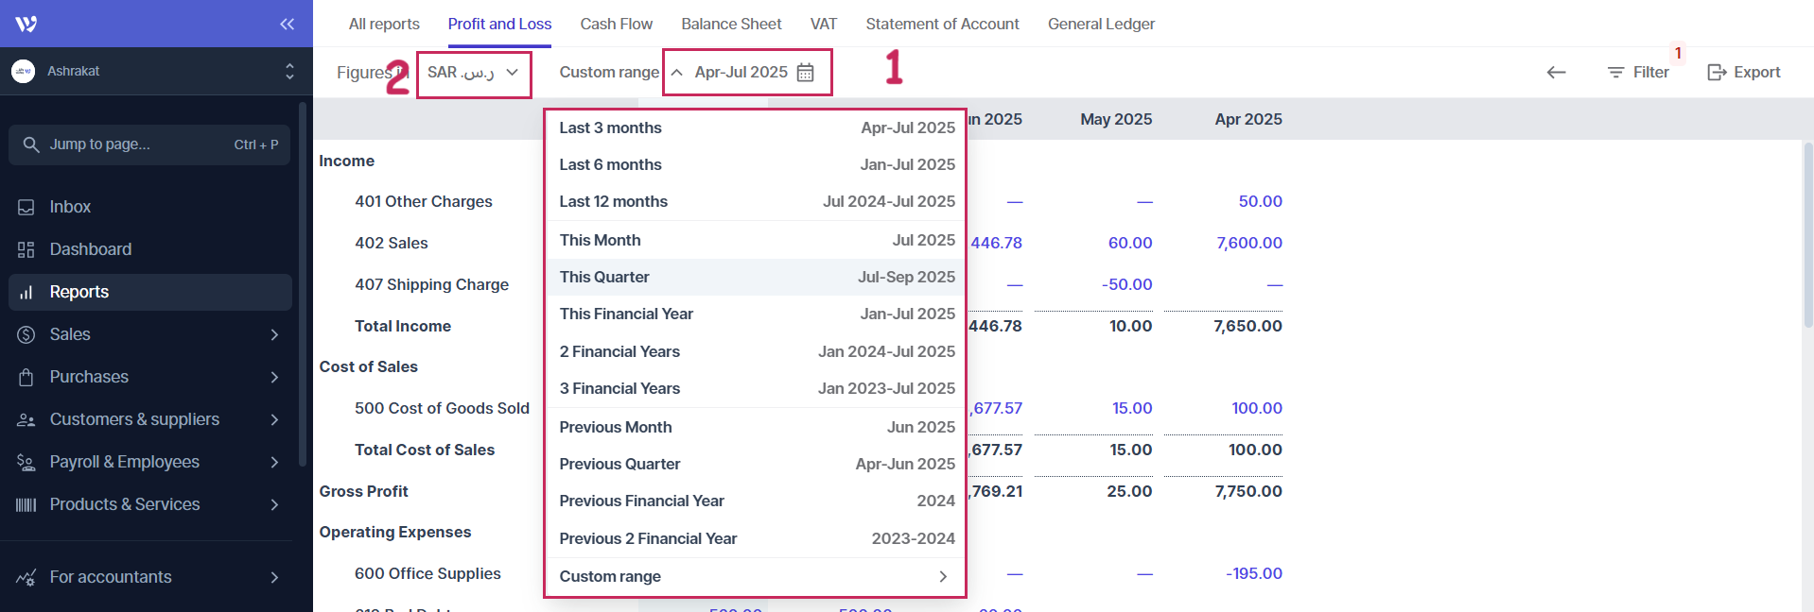Click the 7,600.00 Sales amount for Apr 2025
This screenshot has height=612, width=1814.
click(x=1248, y=243)
